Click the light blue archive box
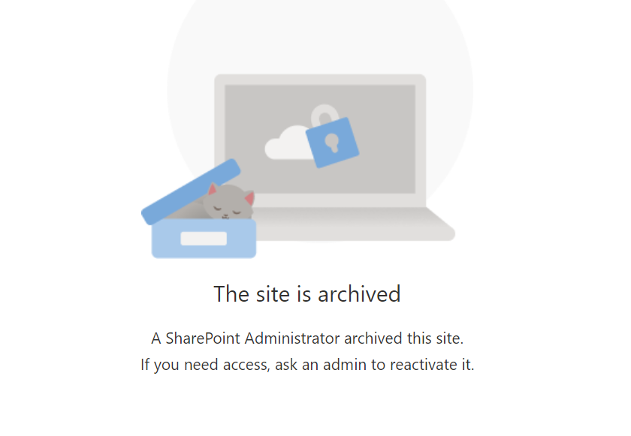 pyautogui.click(x=204, y=239)
